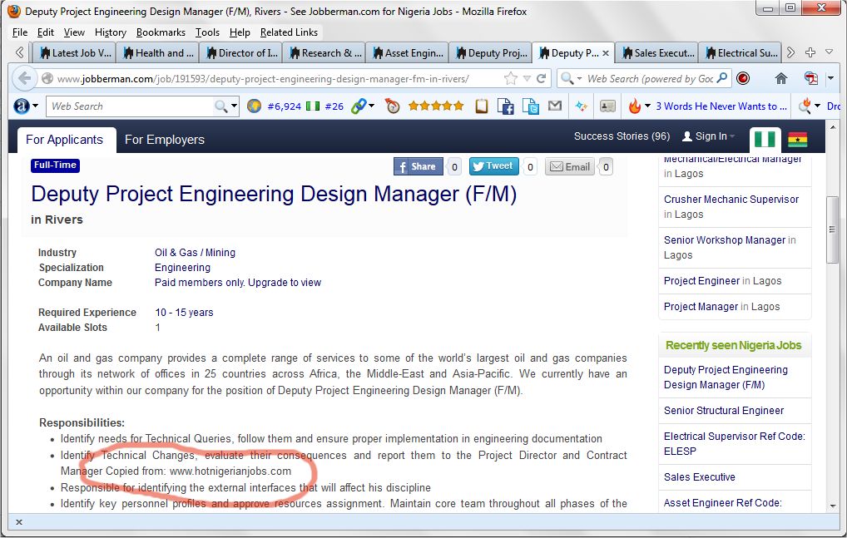Click the Facebook Share button
The height and width of the screenshot is (538, 847).
(x=419, y=167)
